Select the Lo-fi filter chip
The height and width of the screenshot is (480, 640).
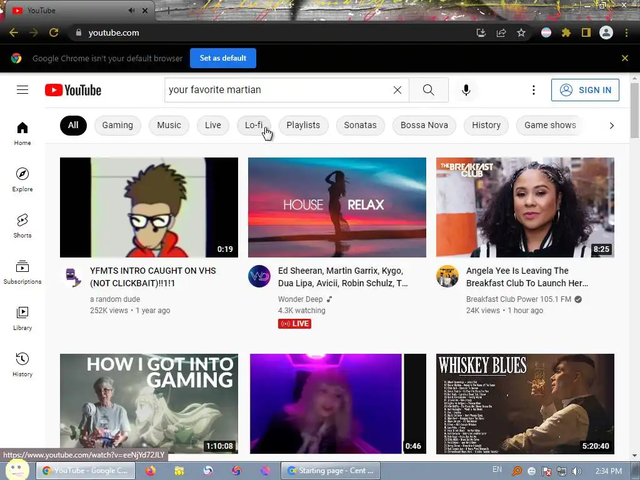254,125
